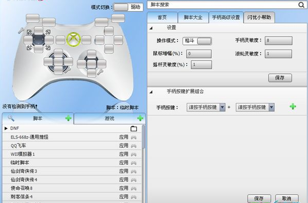Select the 游戏 list tab
The height and width of the screenshot is (203, 308).
(110, 118)
